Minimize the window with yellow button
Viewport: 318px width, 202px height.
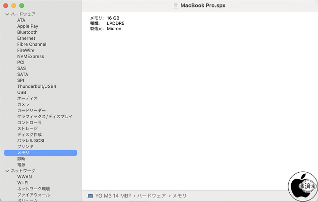click(13, 5)
